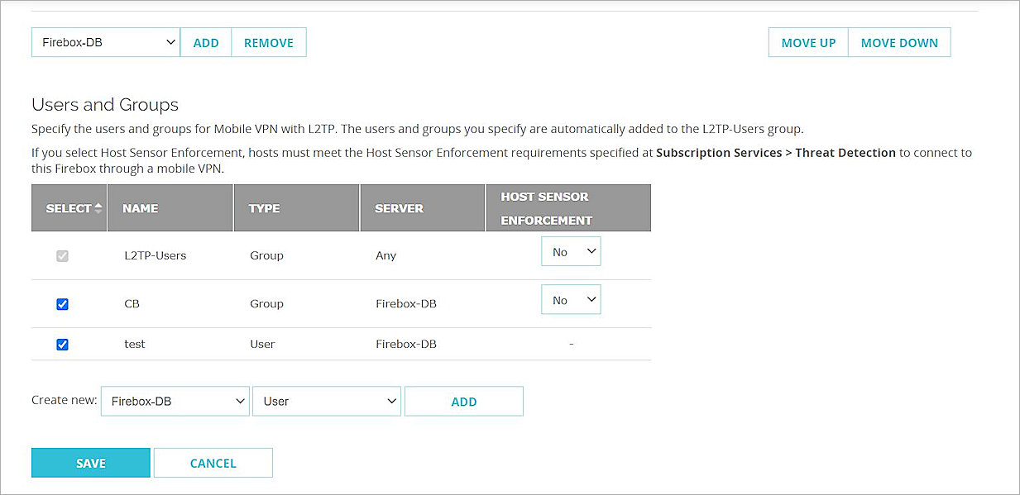Click MOVE UP
The width and height of the screenshot is (1020, 495).
(807, 42)
